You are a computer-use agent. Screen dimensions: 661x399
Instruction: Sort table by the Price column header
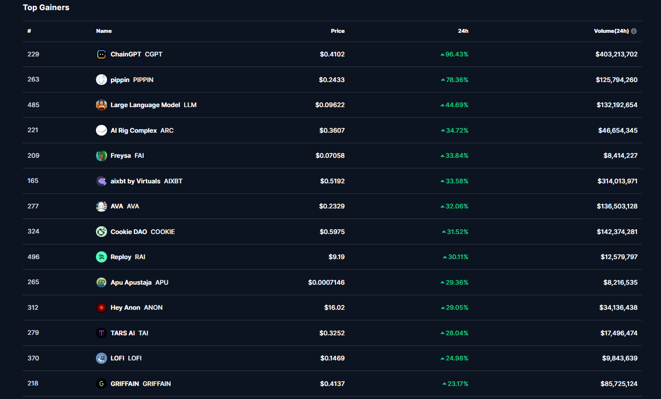(x=337, y=31)
